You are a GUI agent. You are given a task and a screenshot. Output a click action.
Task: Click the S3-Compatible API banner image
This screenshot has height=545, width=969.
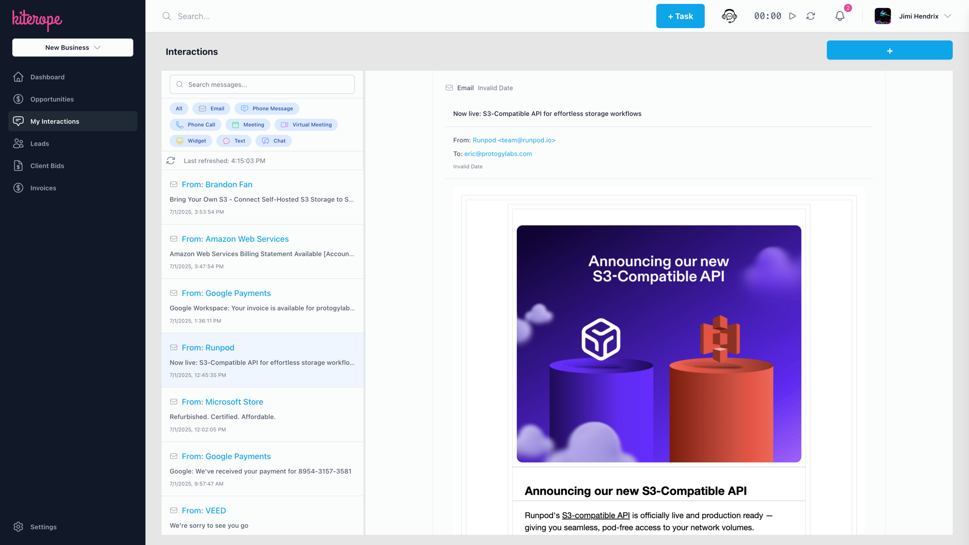click(659, 344)
